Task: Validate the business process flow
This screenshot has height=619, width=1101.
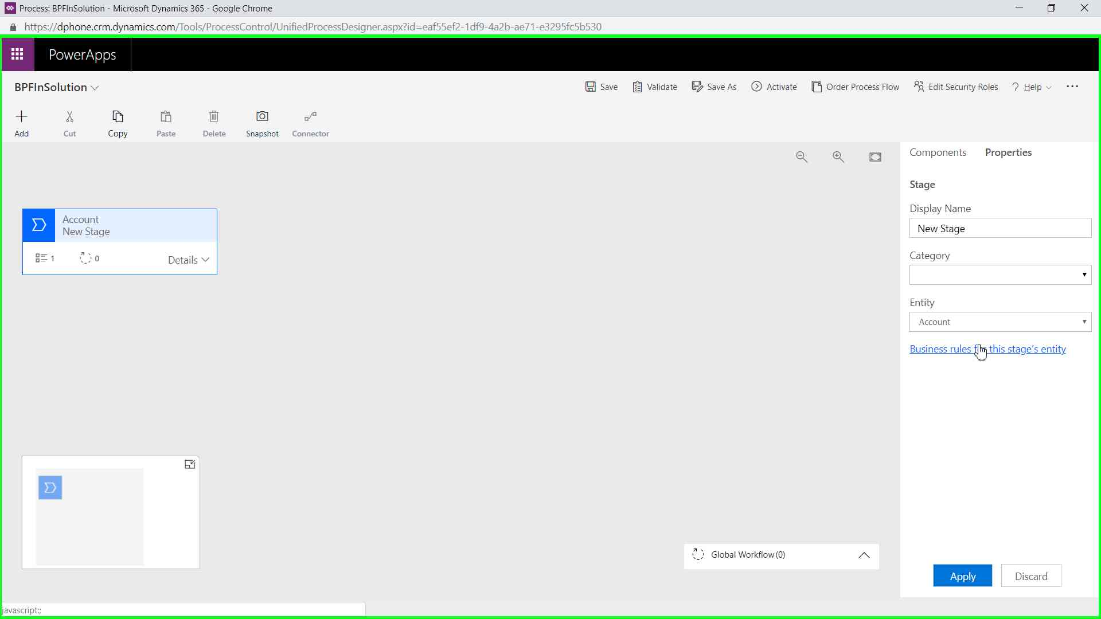Action: coord(655,87)
